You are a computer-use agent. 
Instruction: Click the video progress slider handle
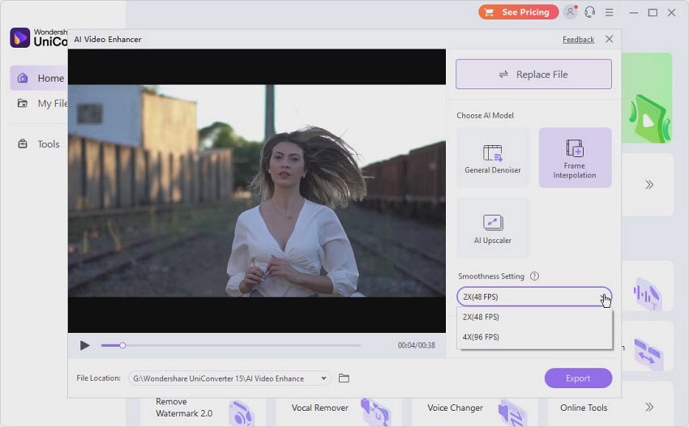(122, 345)
